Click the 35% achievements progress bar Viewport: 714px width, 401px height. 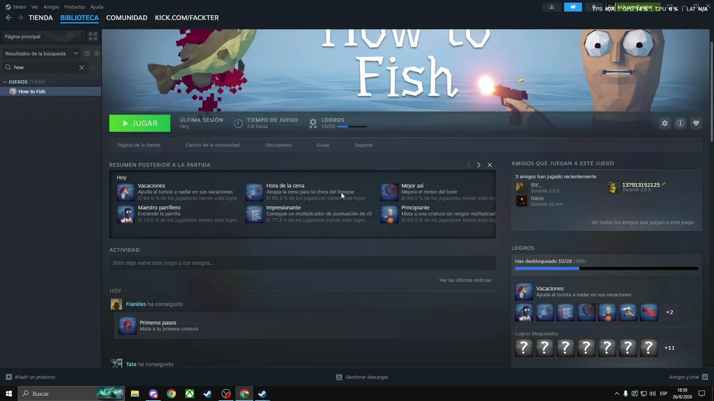coord(606,268)
